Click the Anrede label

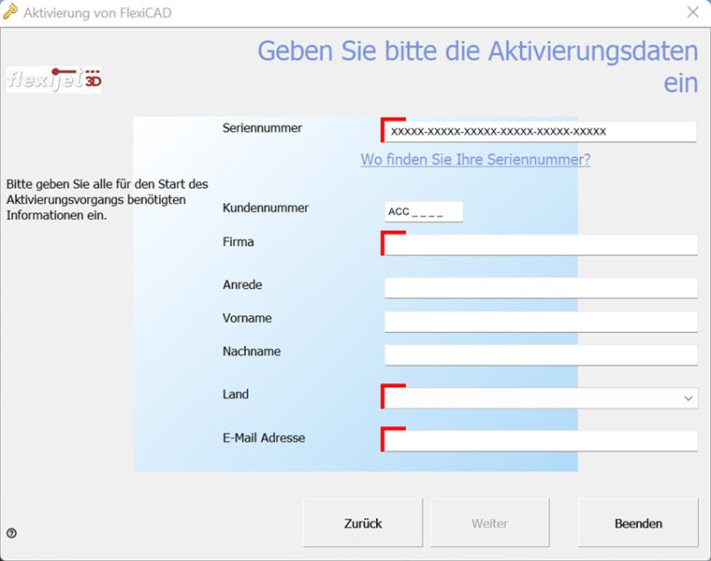242,284
